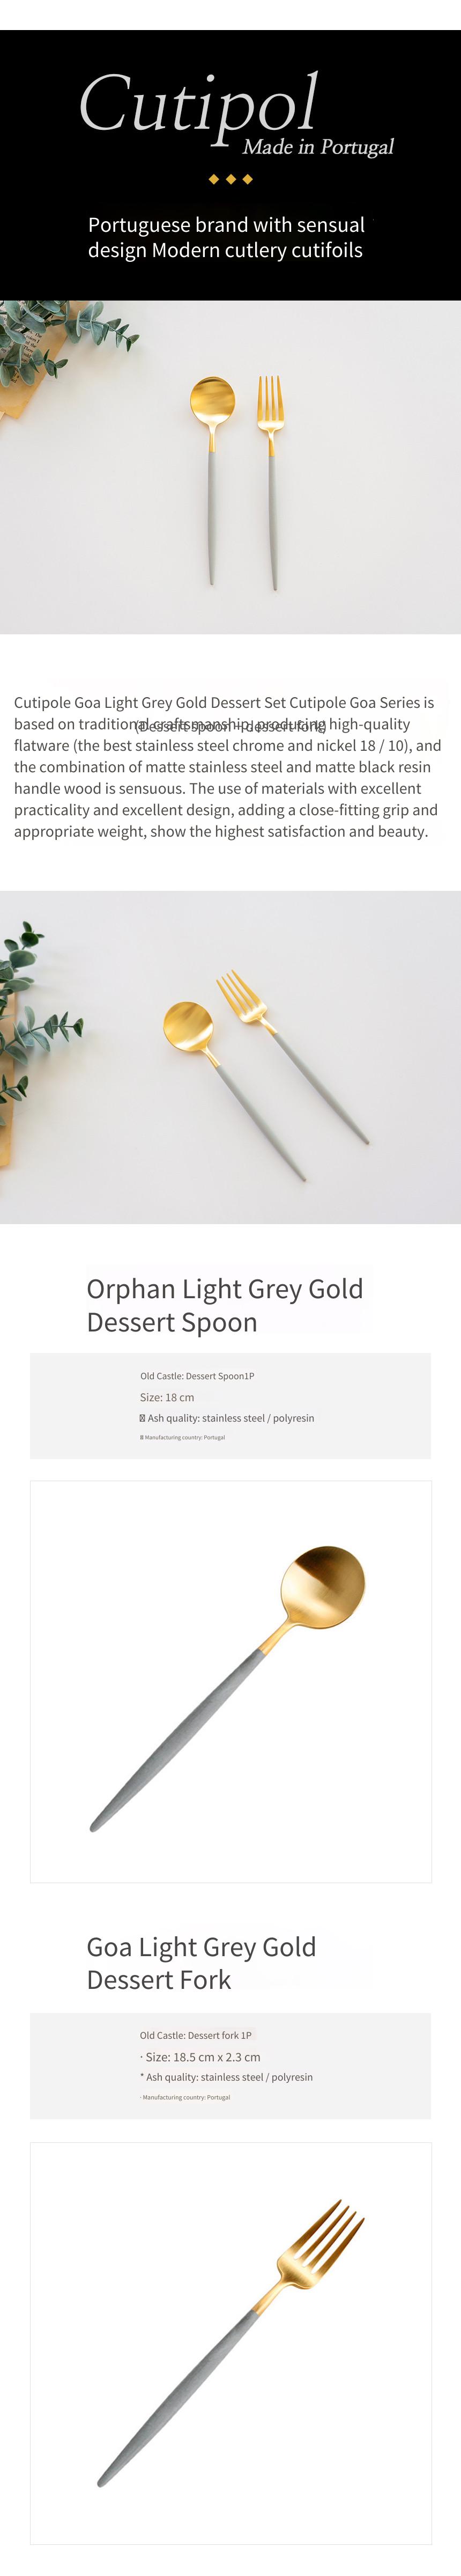Click the Made in Portugal tagline

[x=318, y=147]
